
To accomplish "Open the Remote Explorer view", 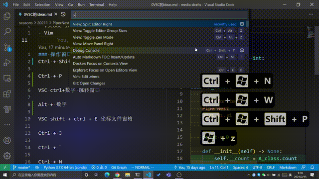I will point(7,79).
